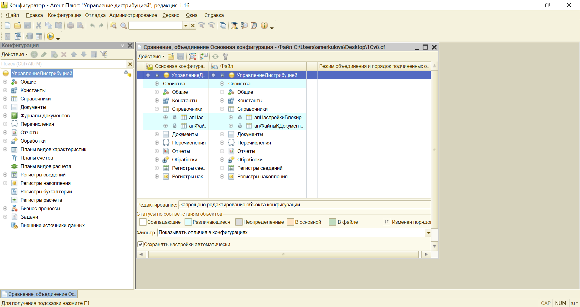Expand Общие in the Configuration tree

click(5, 82)
